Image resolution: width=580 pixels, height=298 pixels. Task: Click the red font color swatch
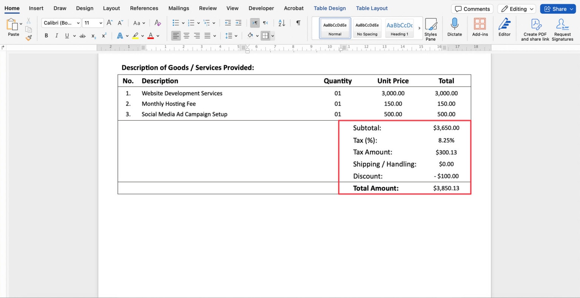151,35
